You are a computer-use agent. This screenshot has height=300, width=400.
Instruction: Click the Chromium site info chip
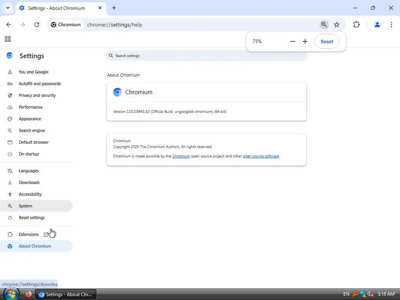(66, 25)
